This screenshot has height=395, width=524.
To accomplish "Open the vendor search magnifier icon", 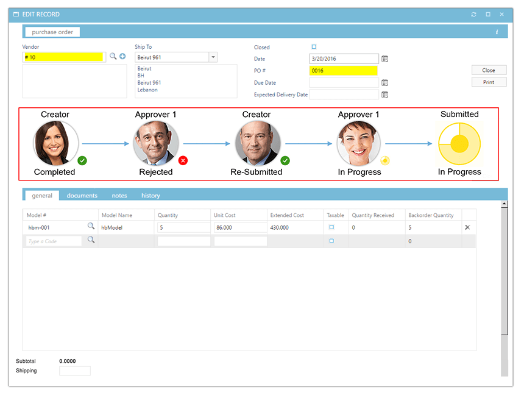I will point(113,56).
